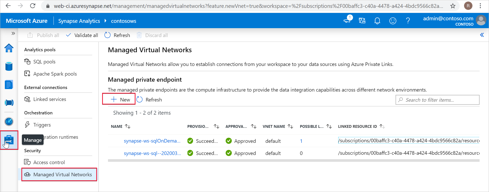The image size is (489, 192).
Task: Go forward in browser
Action: (x=20, y=6)
